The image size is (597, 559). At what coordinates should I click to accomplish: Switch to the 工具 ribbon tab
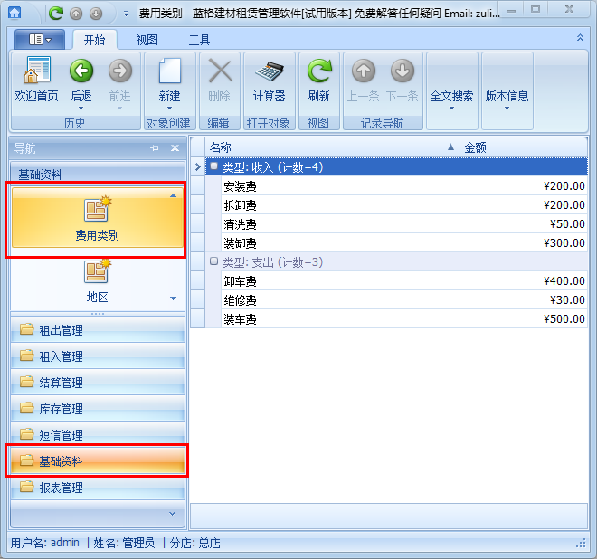click(x=199, y=41)
